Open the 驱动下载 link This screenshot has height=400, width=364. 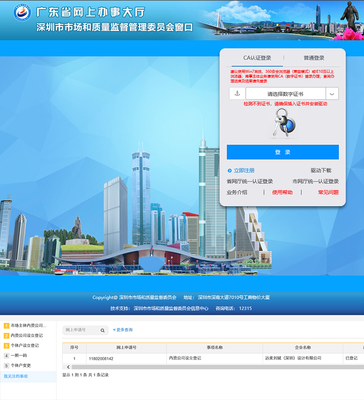click(x=321, y=170)
